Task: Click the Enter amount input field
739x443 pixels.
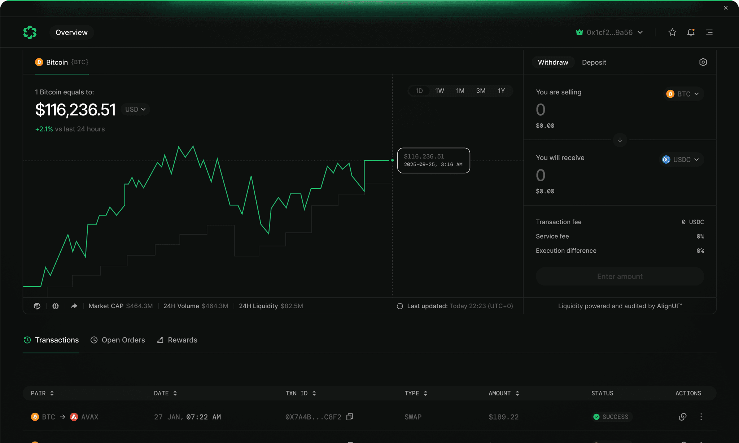Action: coord(620,276)
